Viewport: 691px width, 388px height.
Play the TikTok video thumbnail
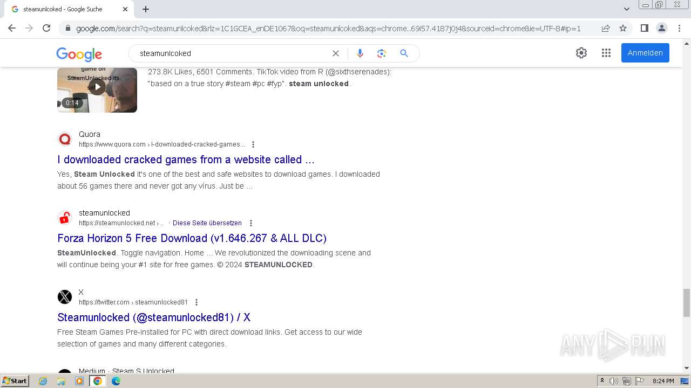(x=97, y=89)
